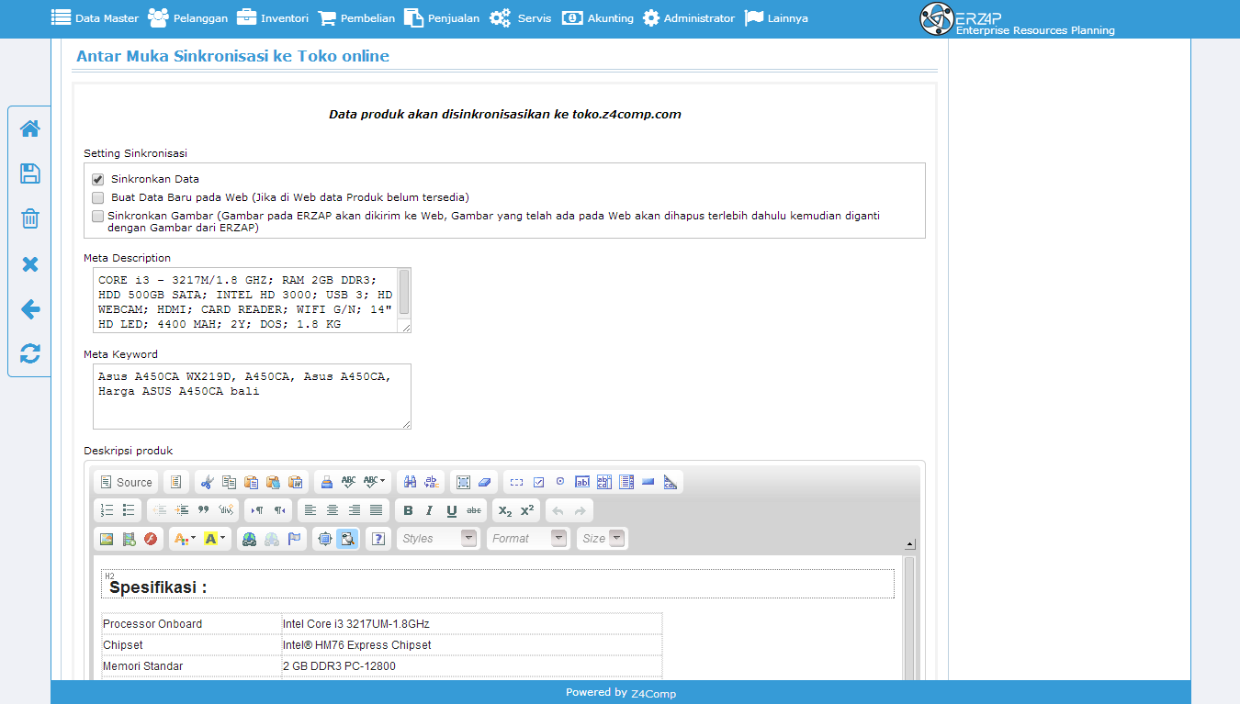The width and height of the screenshot is (1240, 704).
Task: Open the font Size dropdown
Action: [x=602, y=539]
